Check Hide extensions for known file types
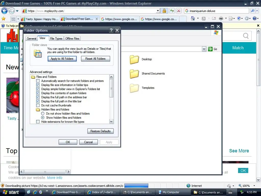This screenshot has width=261, height=196. pyautogui.click(x=38, y=122)
